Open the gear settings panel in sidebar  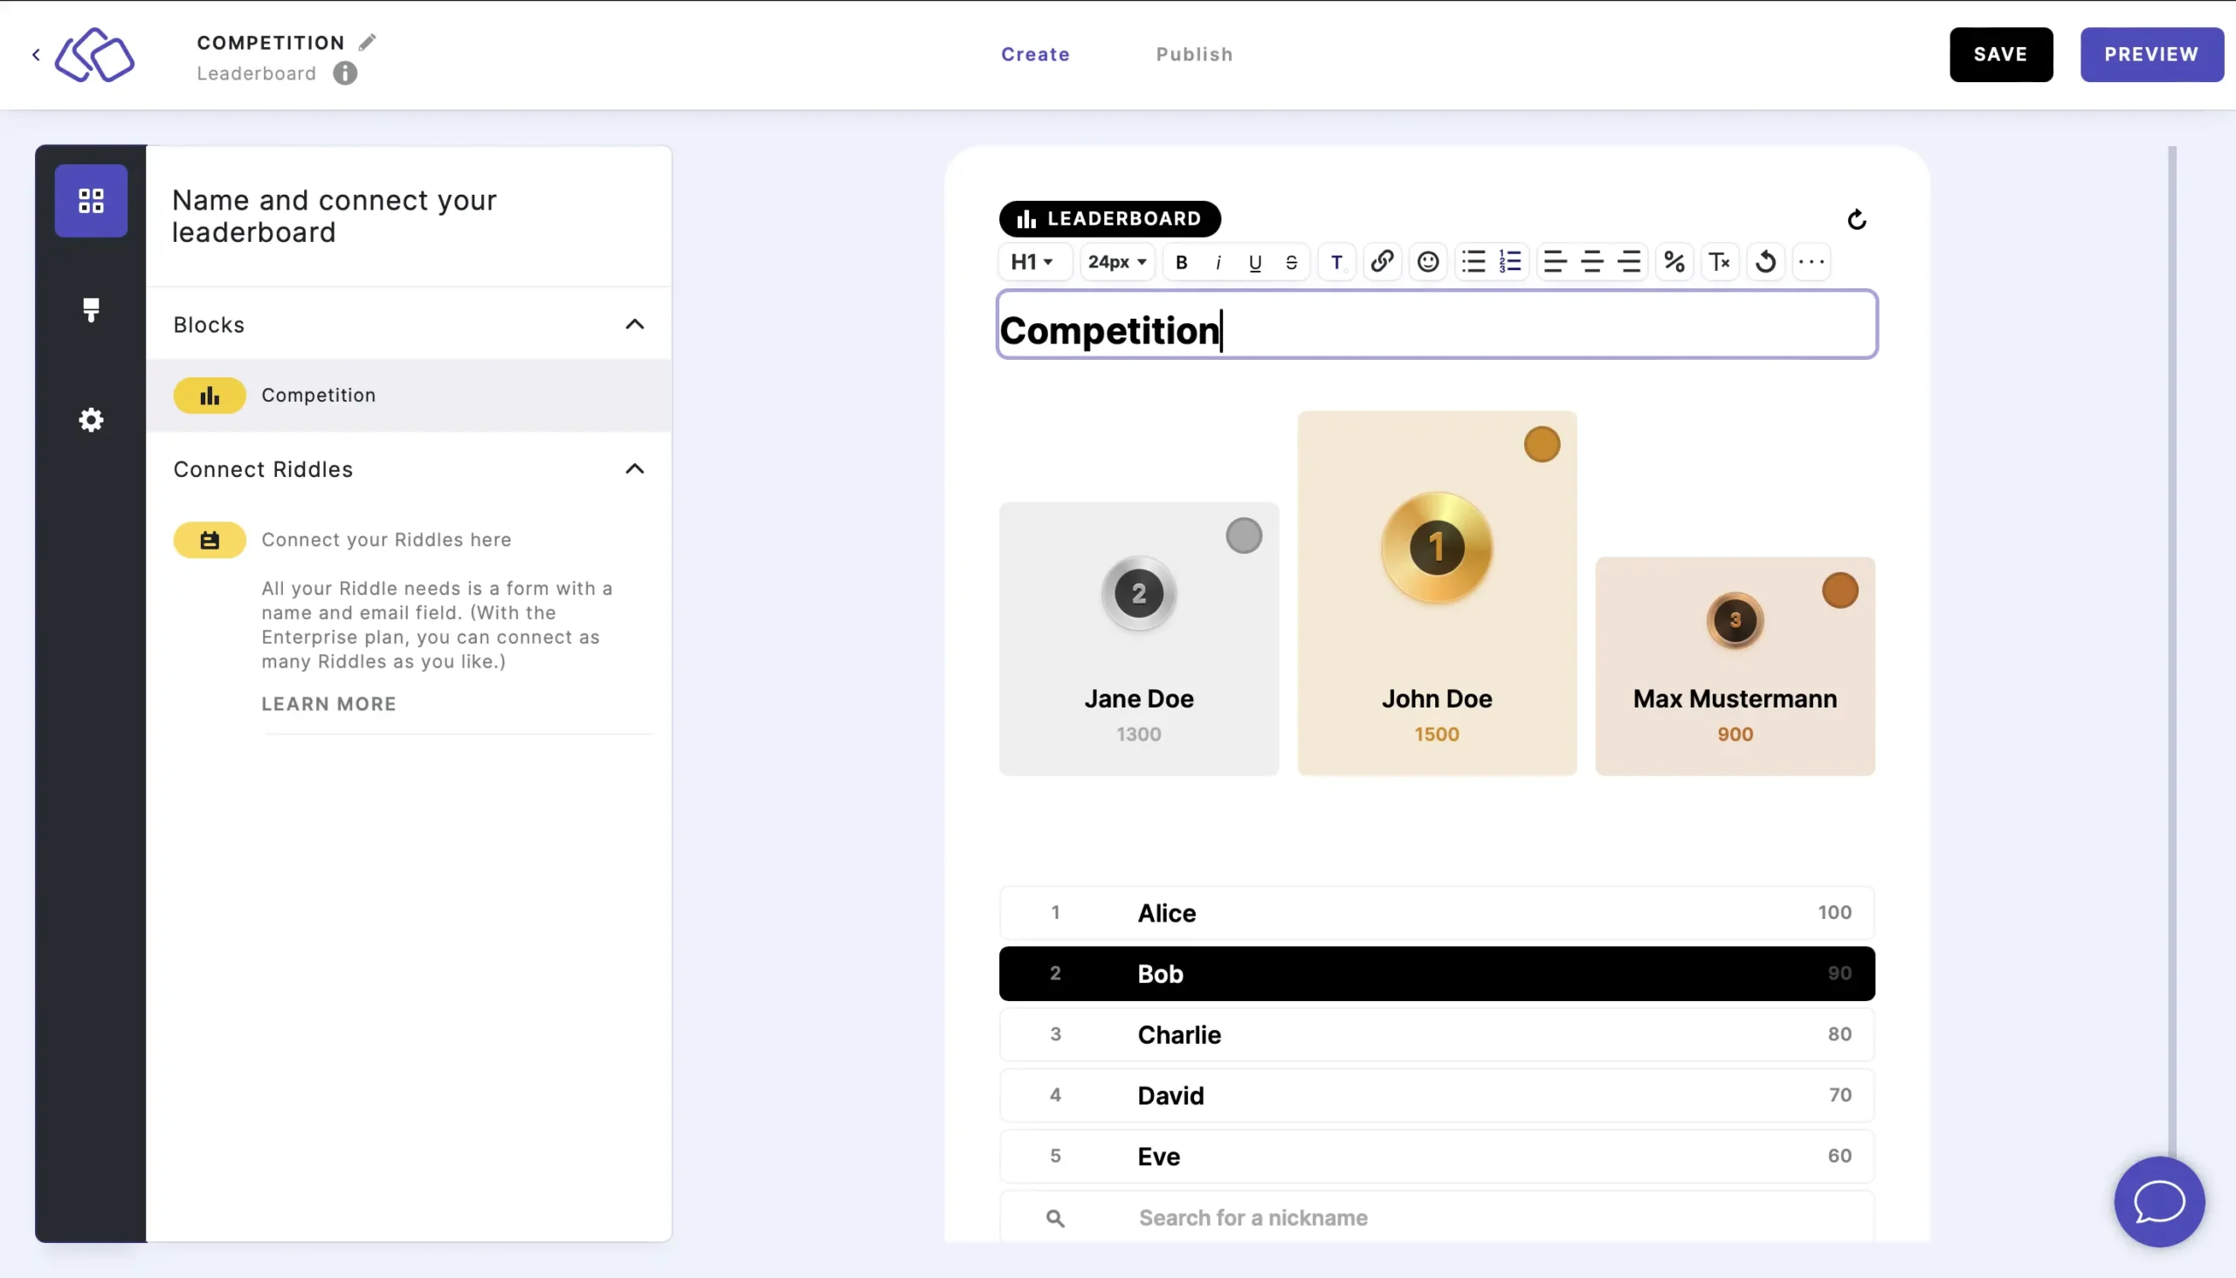point(90,419)
